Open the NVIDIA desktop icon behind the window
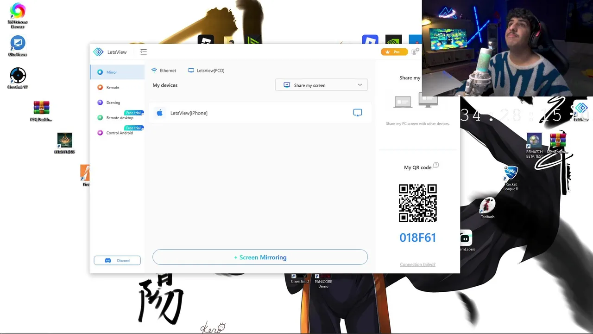The height and width of the screenshot is (334, 593). pyautogui.click(x=394, y=40)
